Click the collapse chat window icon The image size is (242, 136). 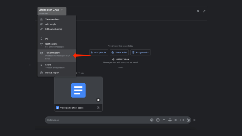tap(204, 11)
